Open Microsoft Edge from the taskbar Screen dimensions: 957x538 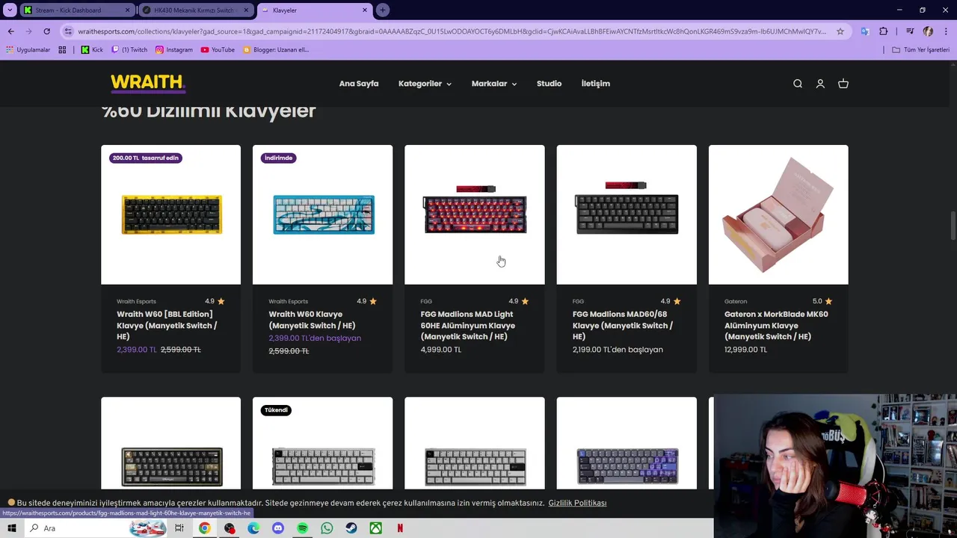253,528
